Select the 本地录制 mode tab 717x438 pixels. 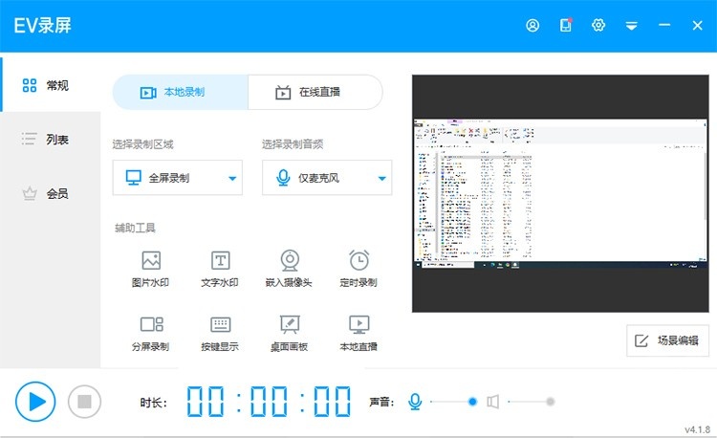click(x=180, y=93)
